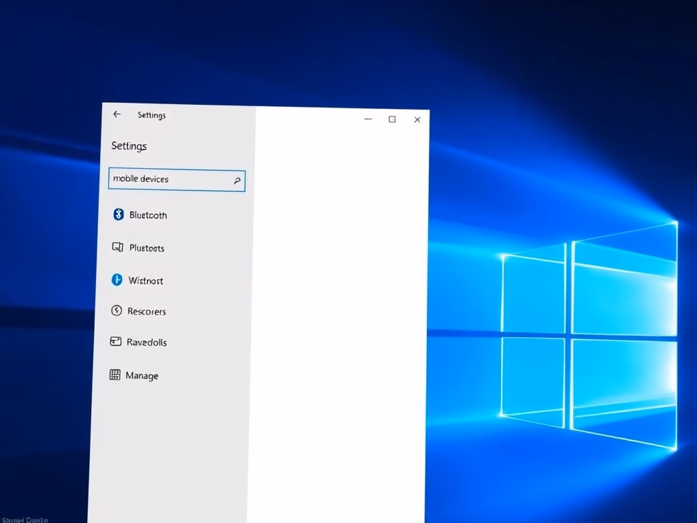Open the Rescorers category

pyautogui.click(x=146, y=311)
